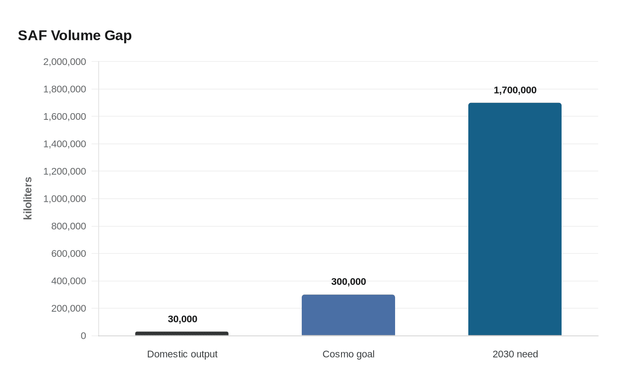Click the 800,000 axis tick label
The height and width of the screenshot is (392, 625).
pyautogui.click(x=68, y=226)
